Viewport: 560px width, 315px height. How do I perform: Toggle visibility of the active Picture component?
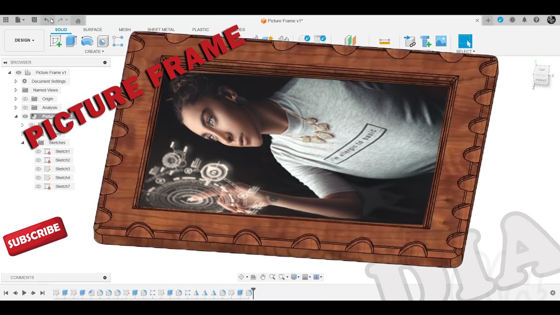(x=25, y=116)
